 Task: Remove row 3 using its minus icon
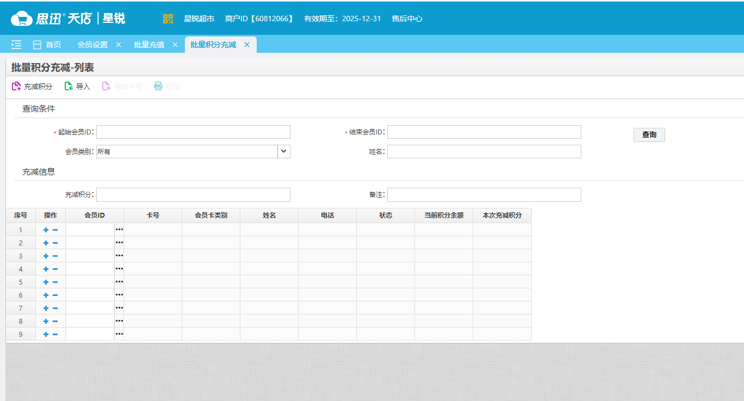click(56, 255)
